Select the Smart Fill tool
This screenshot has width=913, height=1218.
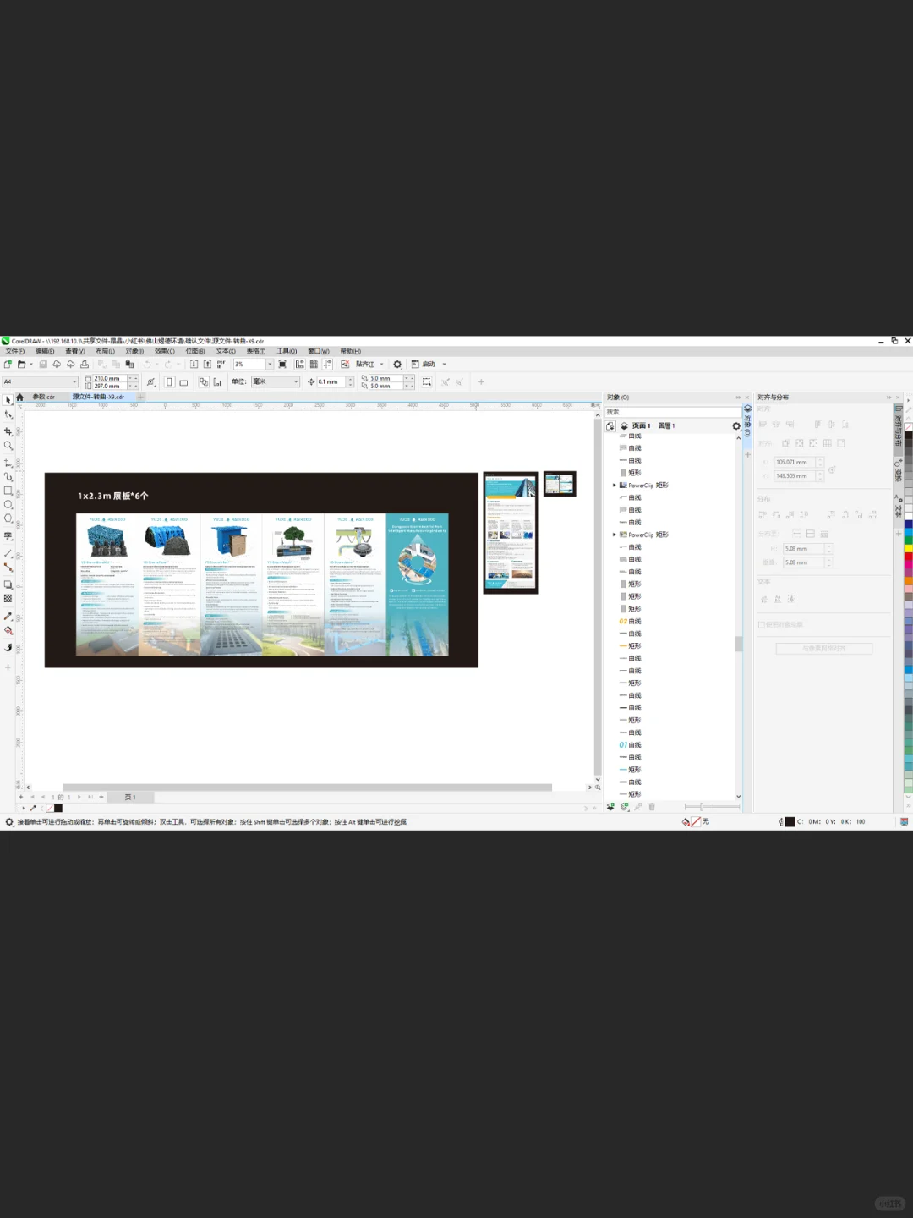(8, 647)
